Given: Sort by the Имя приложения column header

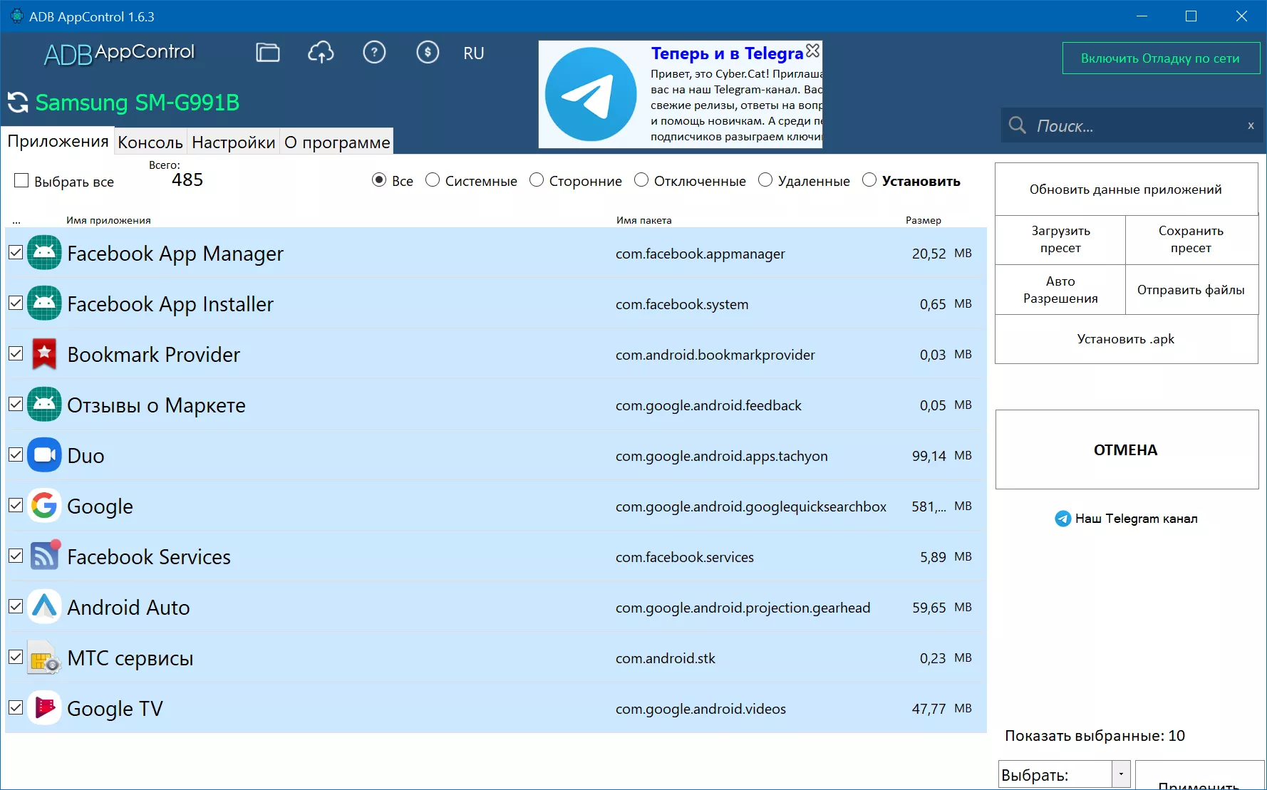Looking at the screenshot, I should (x=108, y=220).
